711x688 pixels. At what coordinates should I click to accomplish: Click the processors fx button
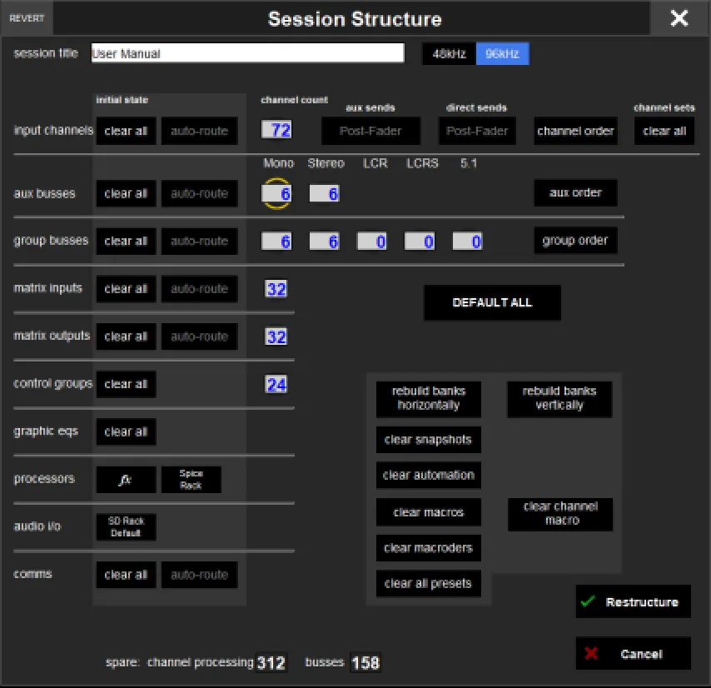click(126, 480)
